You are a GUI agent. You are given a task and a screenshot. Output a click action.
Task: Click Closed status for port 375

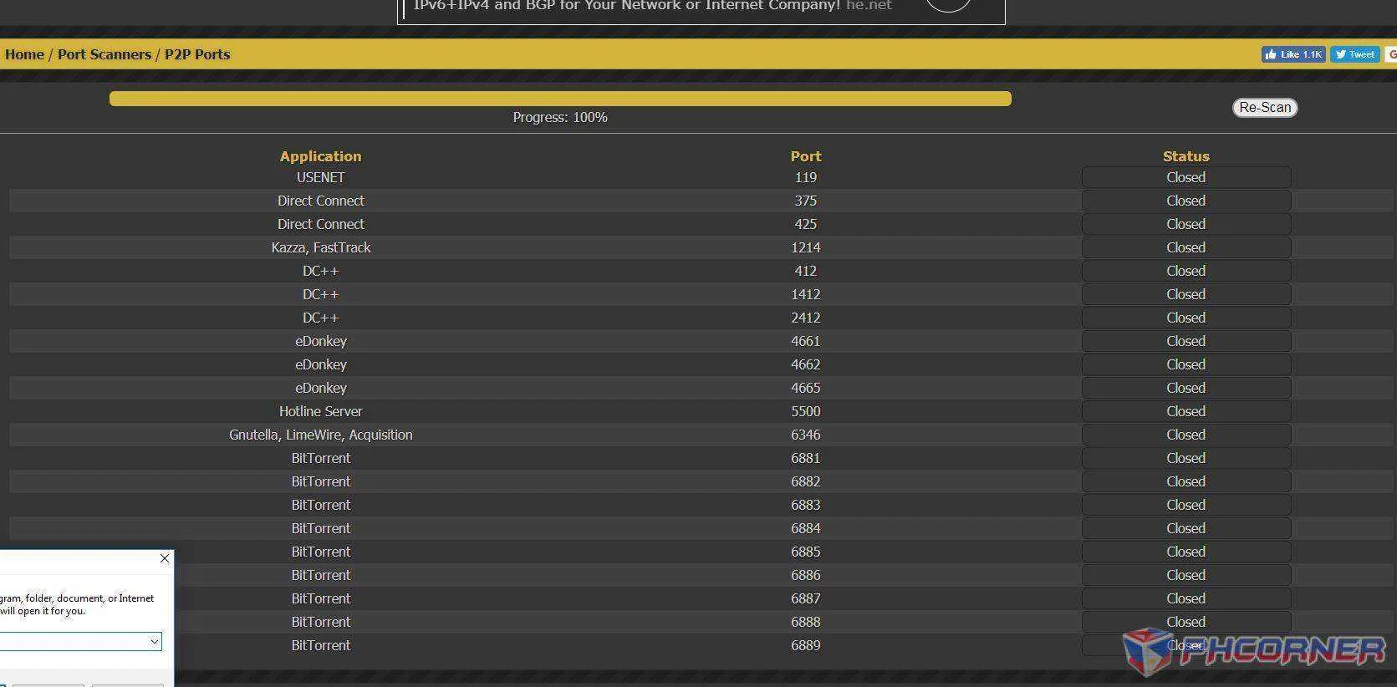(1185, 201)
